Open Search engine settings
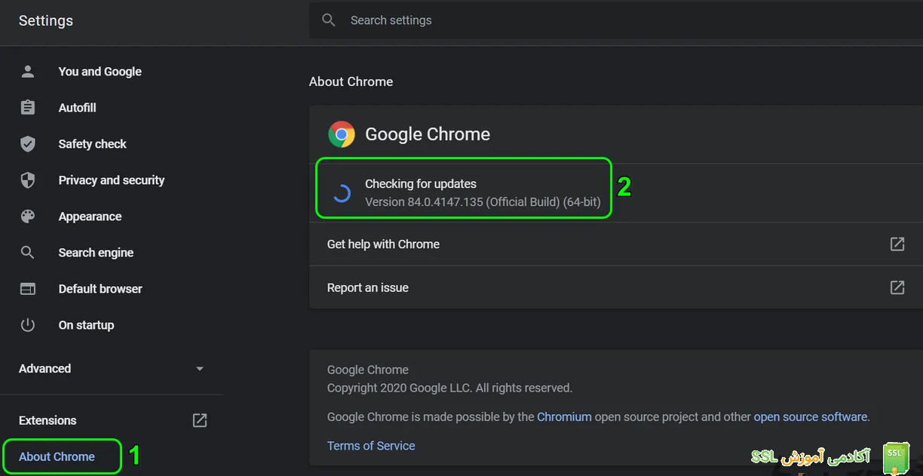 [x=96, y=253]
